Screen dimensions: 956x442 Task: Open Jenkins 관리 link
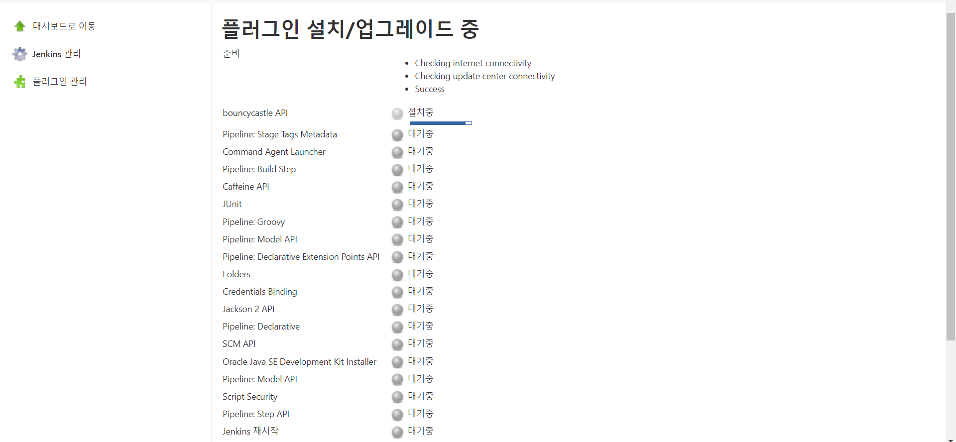[x=56, y=54]
